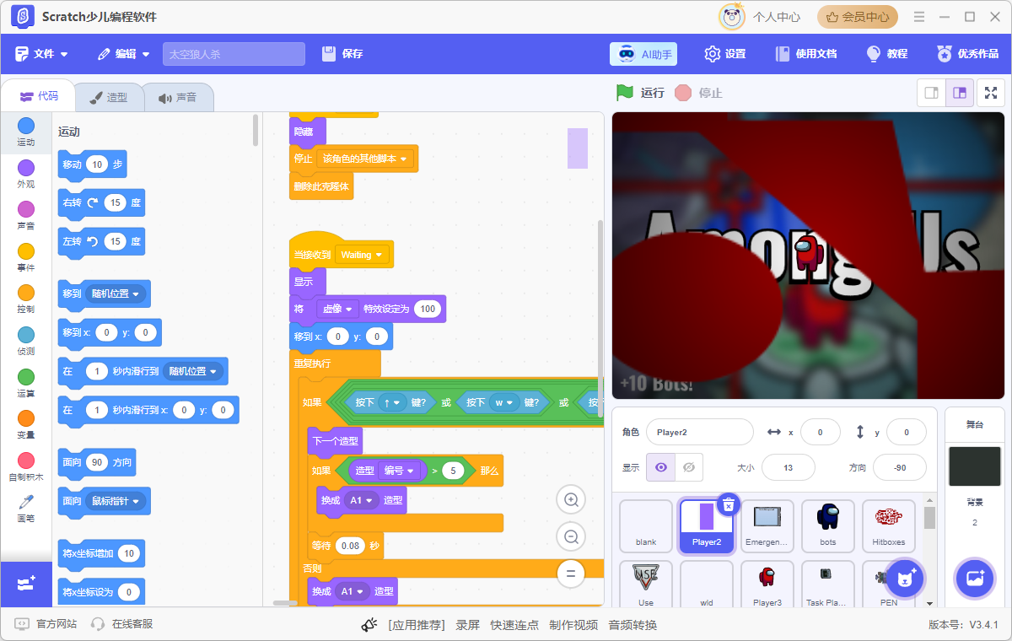Open 在线客服 online support
The image size is (1012, 641).
[122, 624]
